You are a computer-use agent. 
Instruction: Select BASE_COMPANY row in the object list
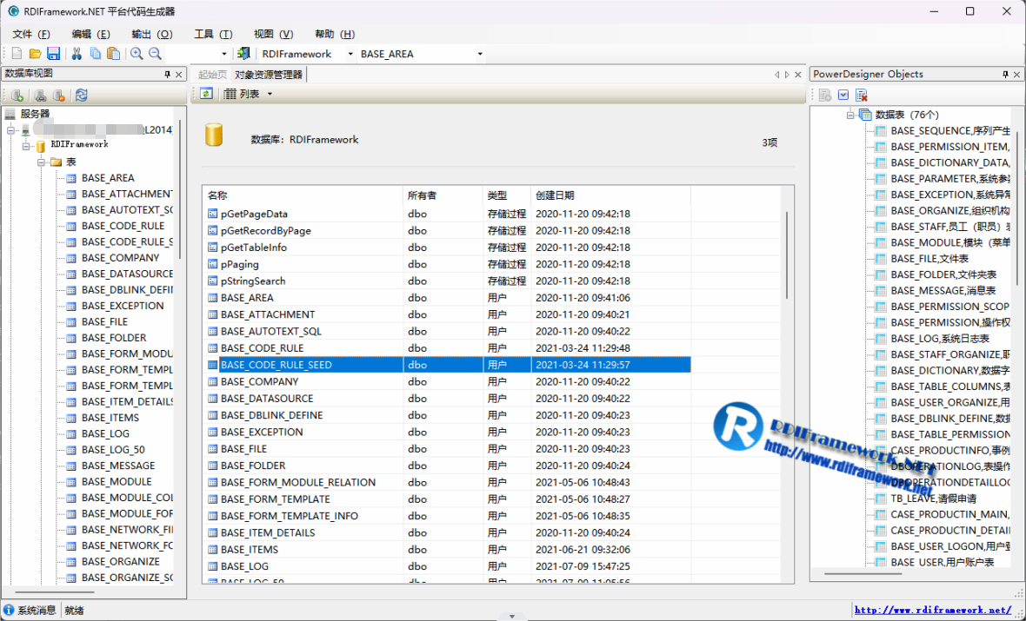pyautogui.click(x=259, y=381)
